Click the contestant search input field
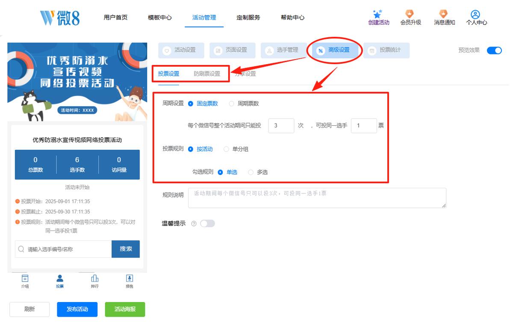The width and height of the screenshot is (513, 326). 63,249
